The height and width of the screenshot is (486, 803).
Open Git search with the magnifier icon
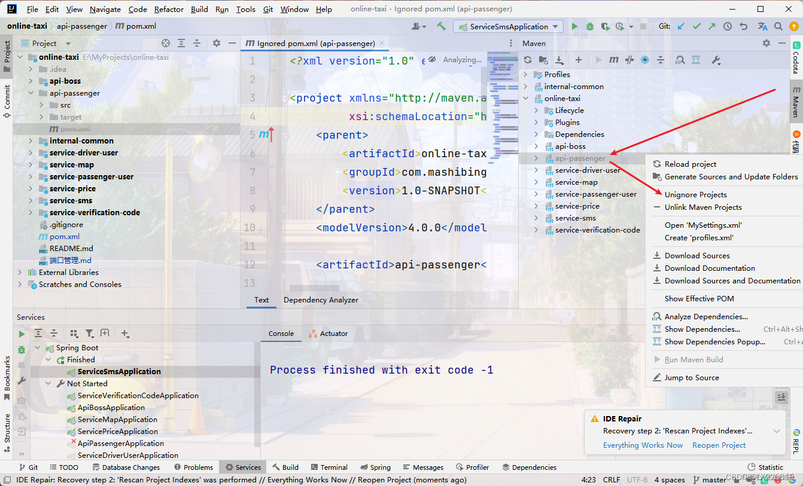click(x=778, y=26)
